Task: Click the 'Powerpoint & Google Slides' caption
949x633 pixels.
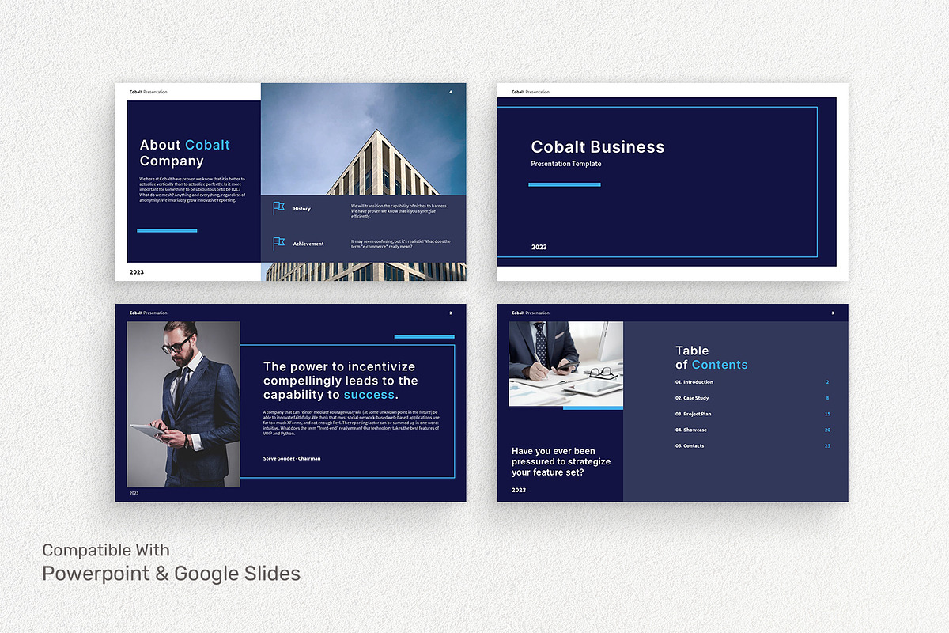Action: [x=171, y=574]
